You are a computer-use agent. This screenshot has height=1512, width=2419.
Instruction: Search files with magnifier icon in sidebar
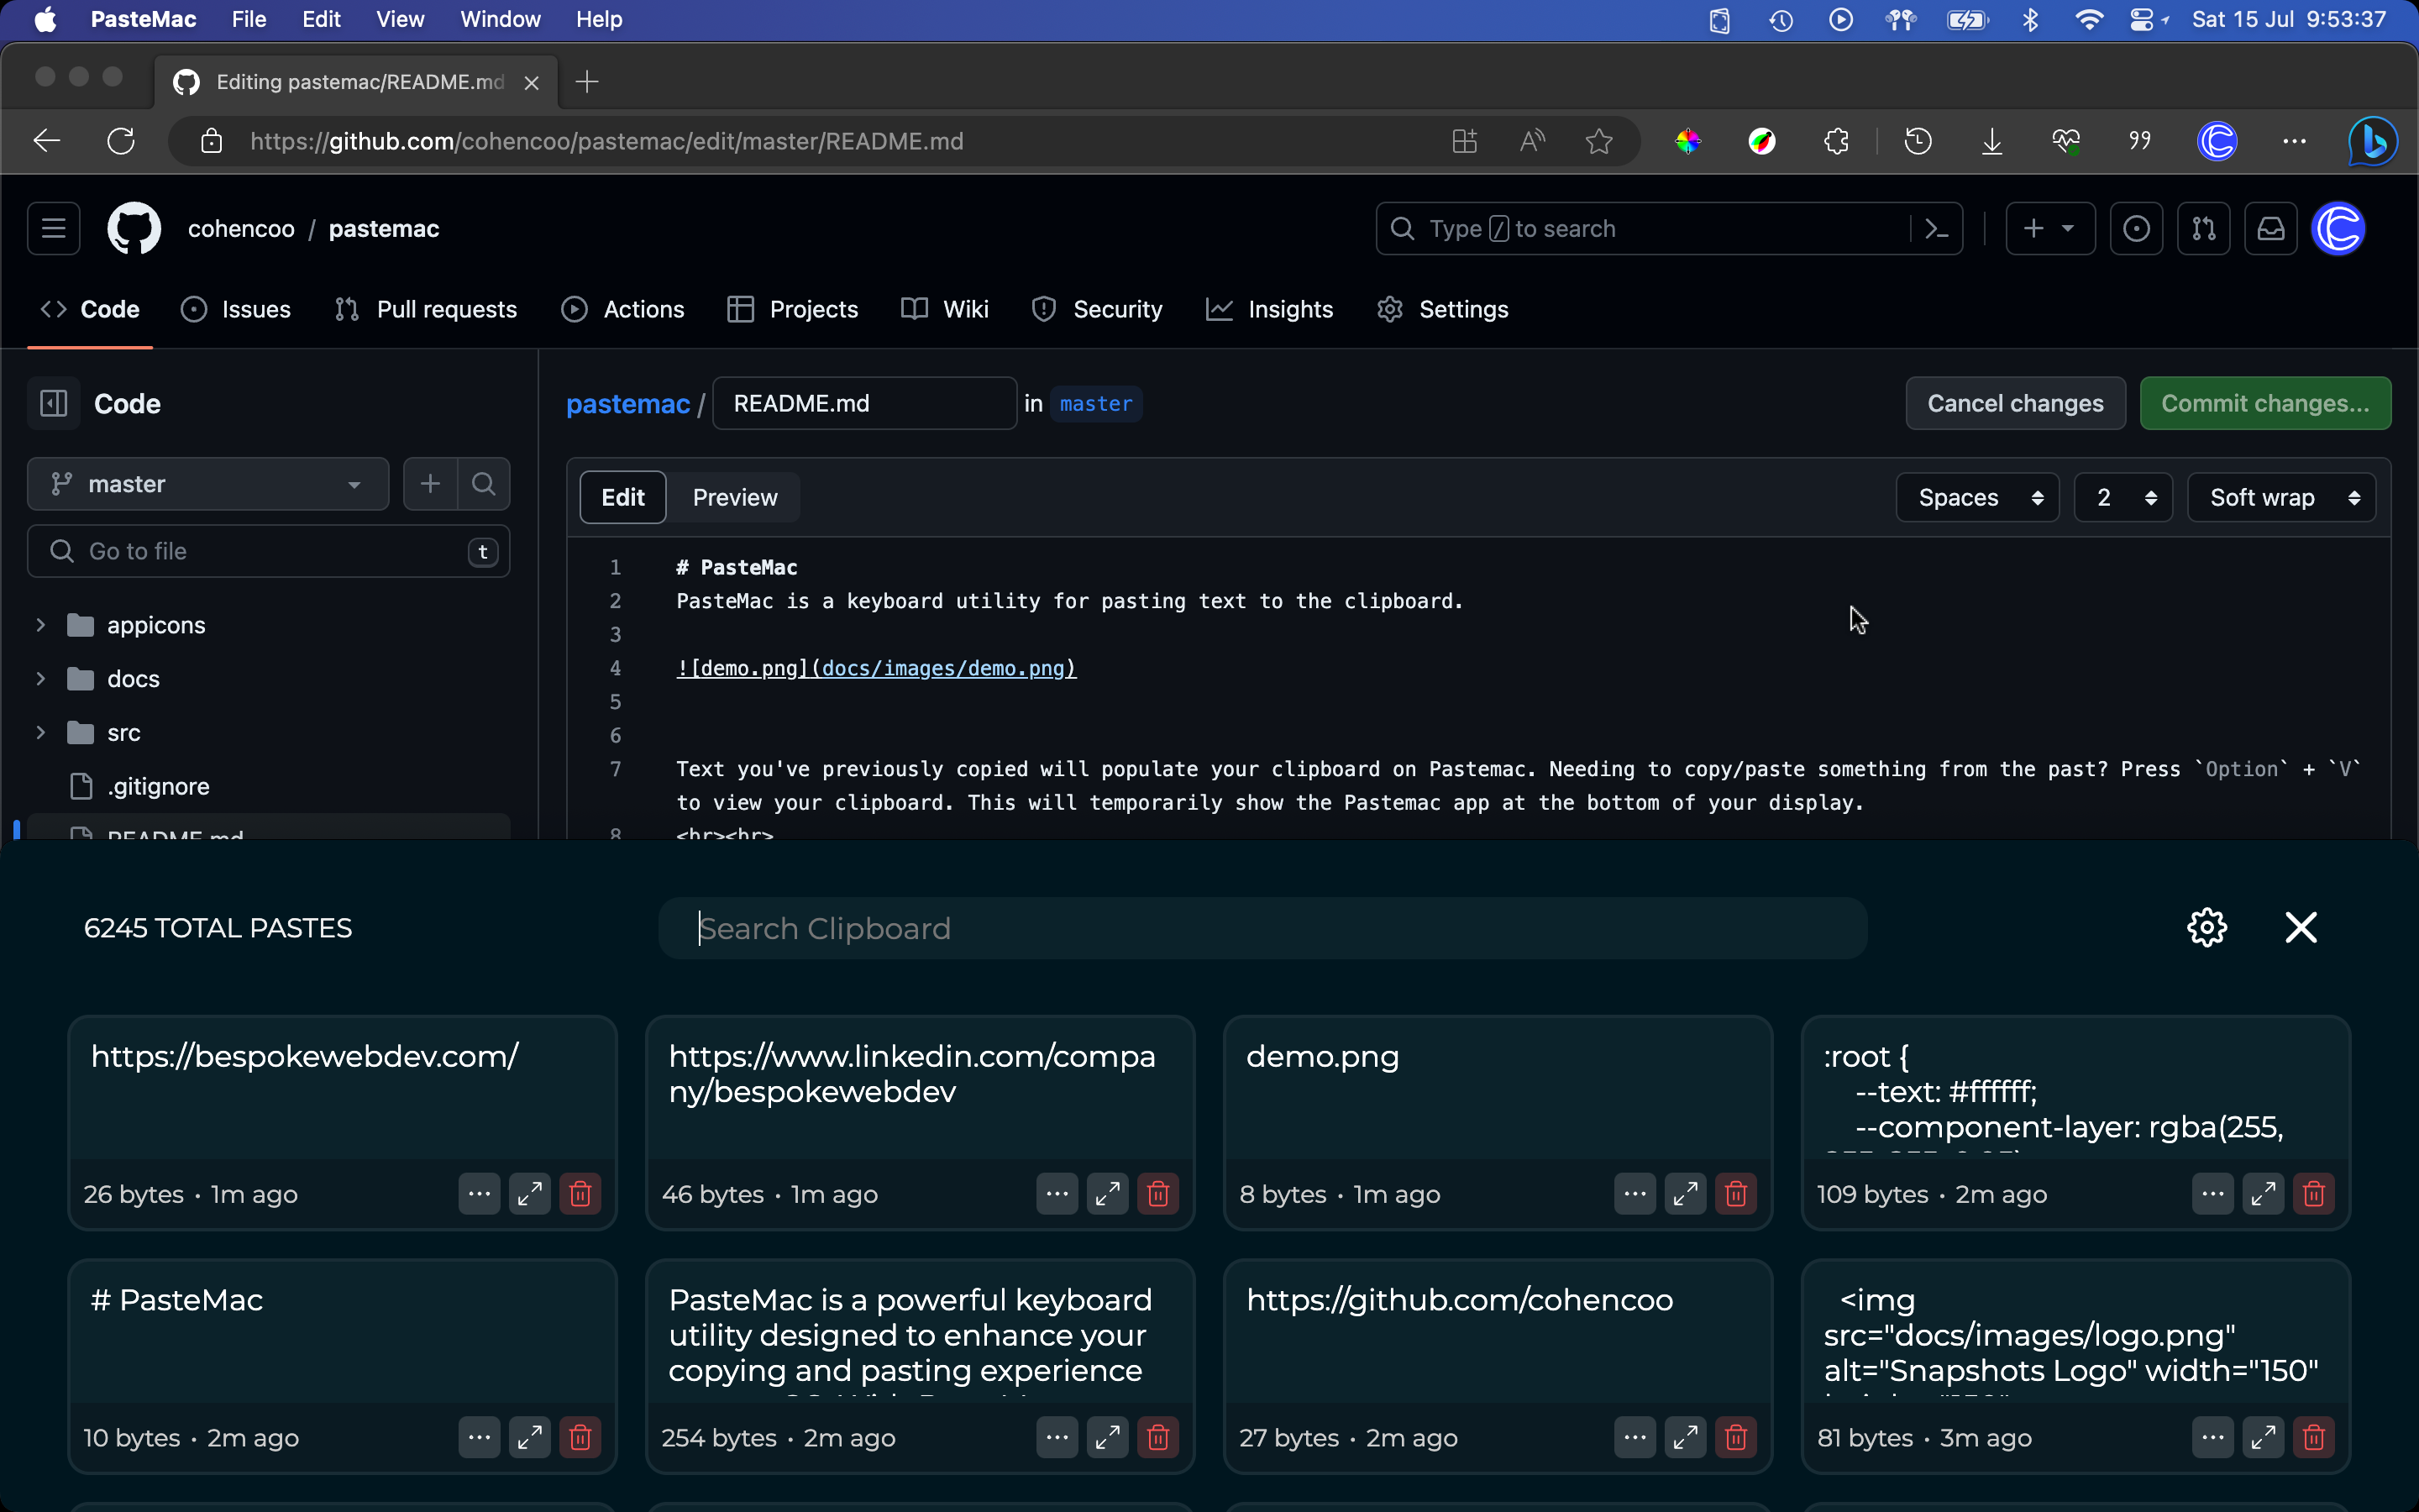pos(484,484)
